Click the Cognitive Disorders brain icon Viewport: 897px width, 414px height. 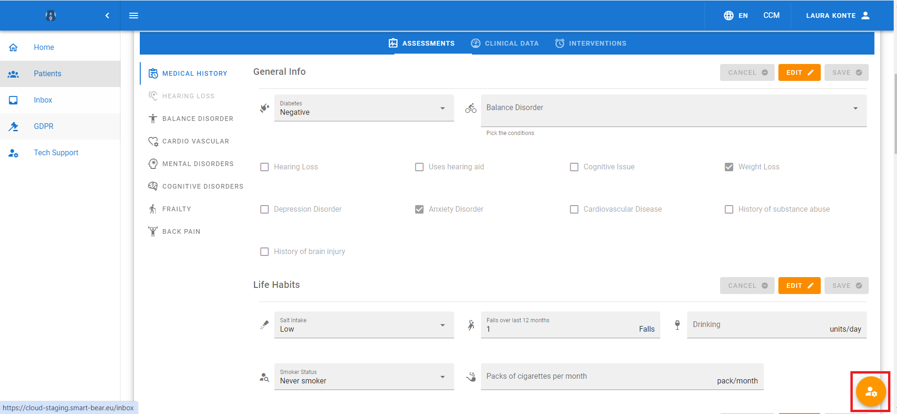153,186
